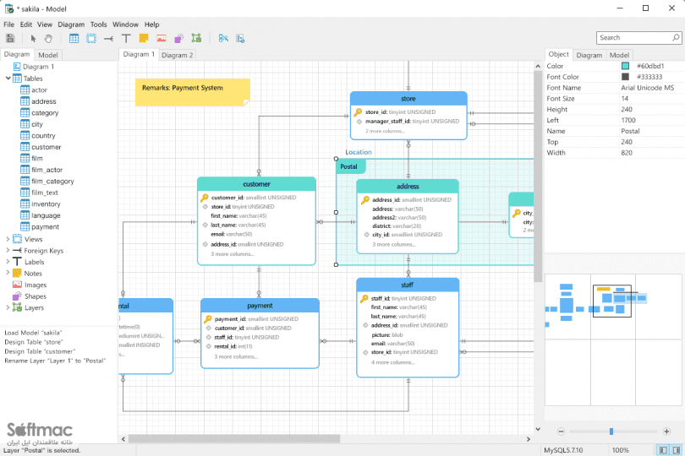Image resolution: width=685 pixels, height=456 pixels.
Task: Select the new table tool in toolbar
Action: tap(74, 38)
